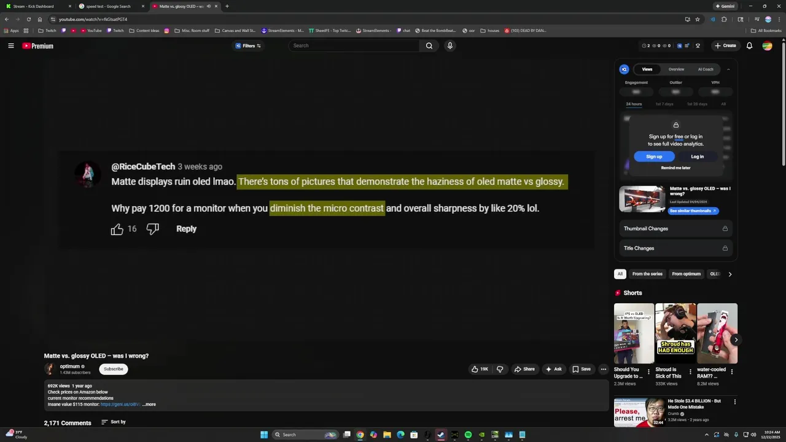Start voice search with the microphone
This screenshot has height=442, width=786.
(x=450, y=45)
